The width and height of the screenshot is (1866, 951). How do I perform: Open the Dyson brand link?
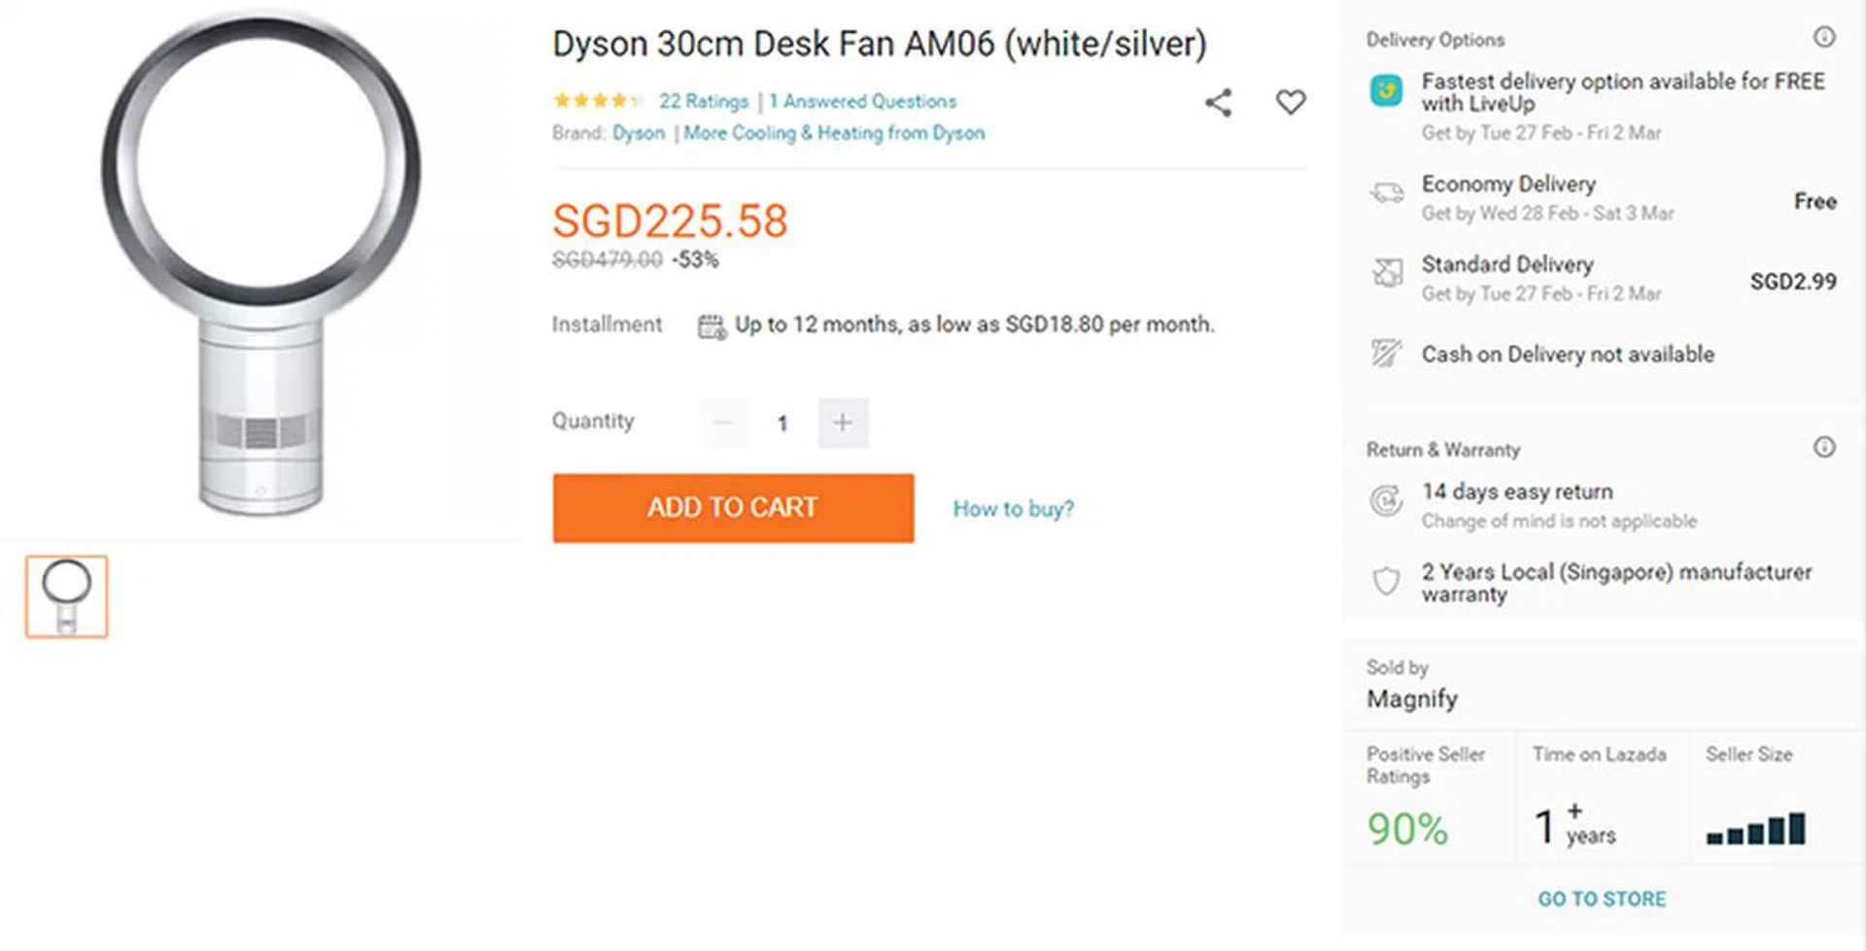[x=639, y=133]
